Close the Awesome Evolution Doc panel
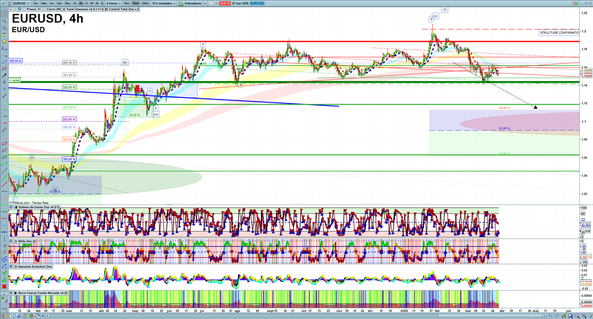 [11, 267]
